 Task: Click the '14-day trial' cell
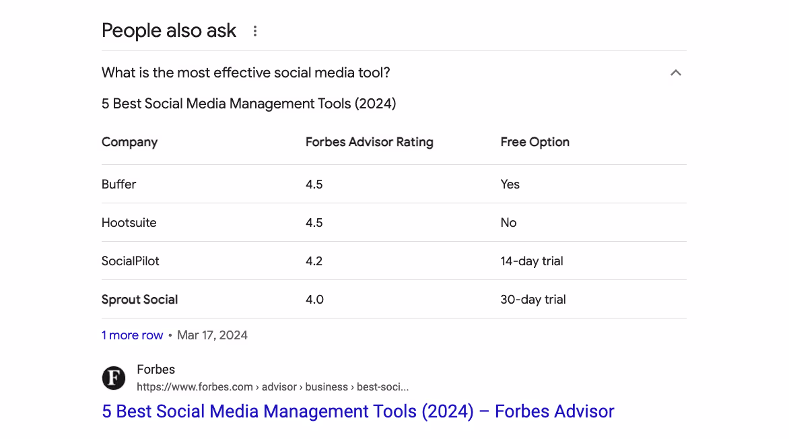531,261
